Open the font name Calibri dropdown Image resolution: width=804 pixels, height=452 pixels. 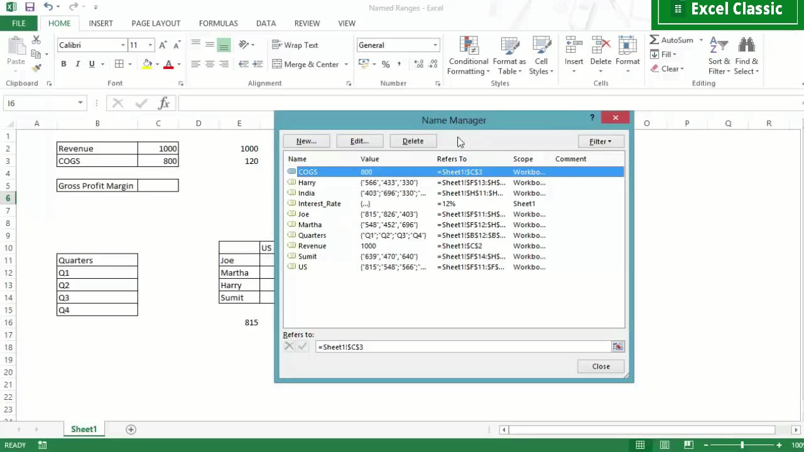(x=123, y=45)
